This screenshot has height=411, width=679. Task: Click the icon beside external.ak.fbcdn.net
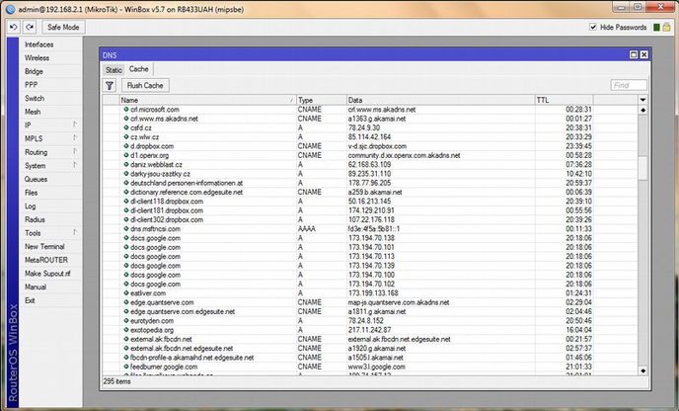pos(126,339)
